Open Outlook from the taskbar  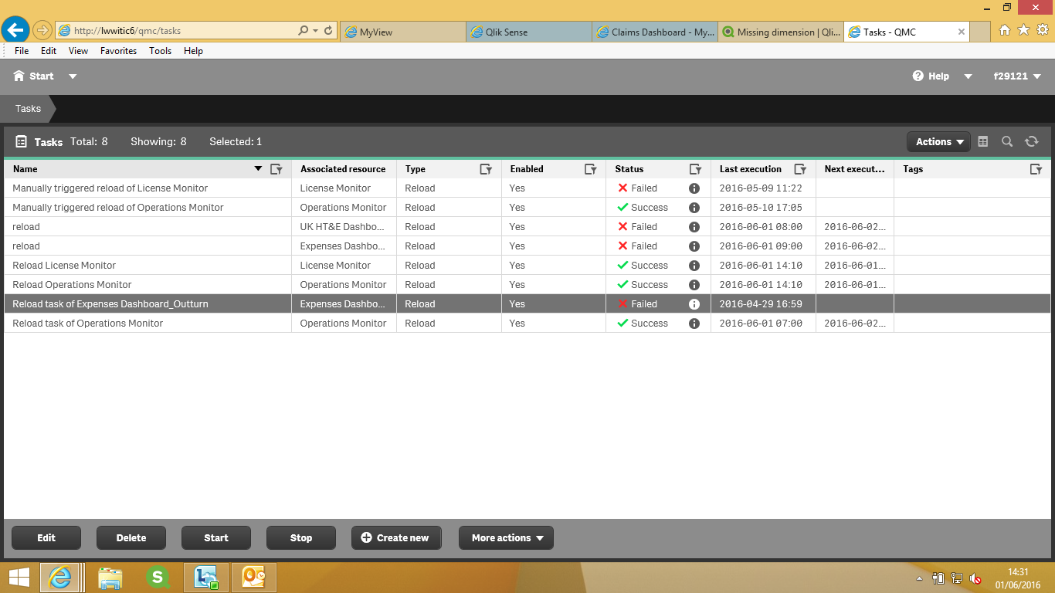click(x=254, y=578)
